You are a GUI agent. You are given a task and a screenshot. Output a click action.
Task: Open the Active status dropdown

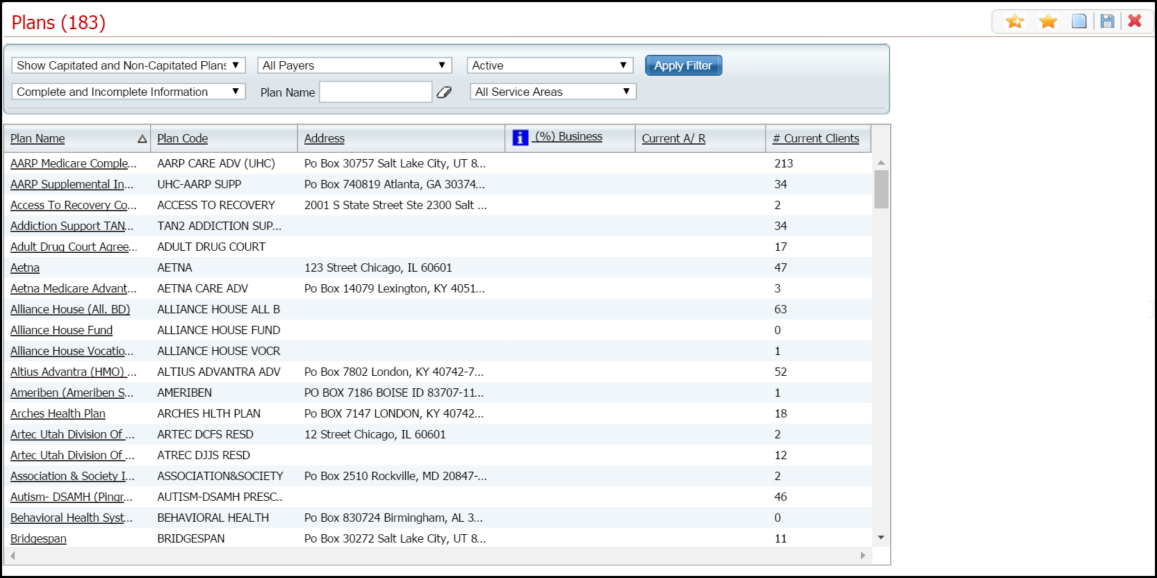[550, 65]
